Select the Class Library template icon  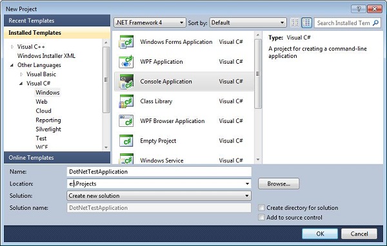[x=126, y=101]
